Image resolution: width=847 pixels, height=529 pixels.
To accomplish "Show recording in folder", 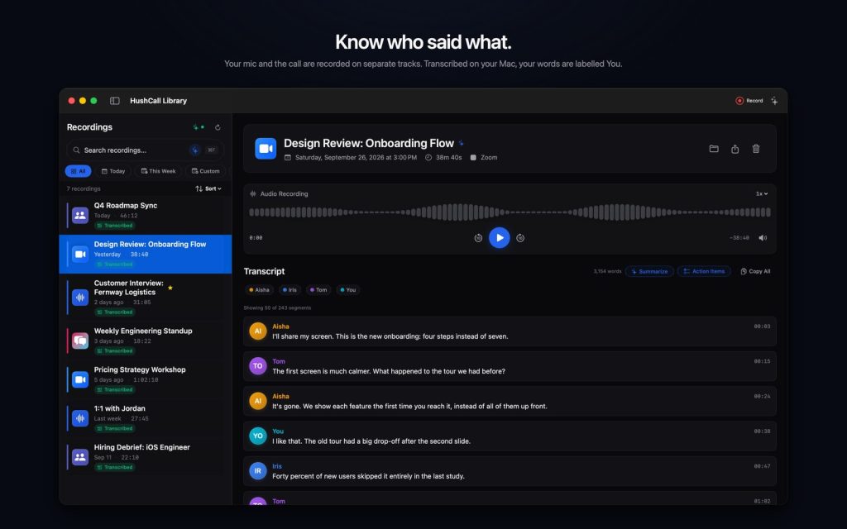I will (714, 149).
